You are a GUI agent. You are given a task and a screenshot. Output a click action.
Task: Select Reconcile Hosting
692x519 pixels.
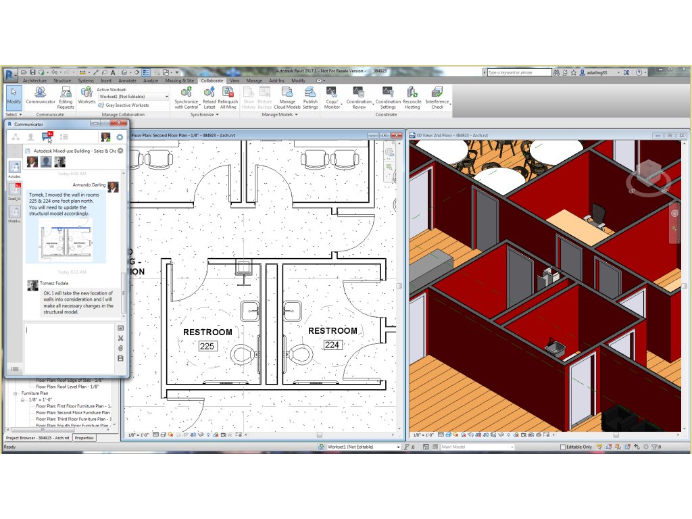pyautogui.click(x=412, y=97)
